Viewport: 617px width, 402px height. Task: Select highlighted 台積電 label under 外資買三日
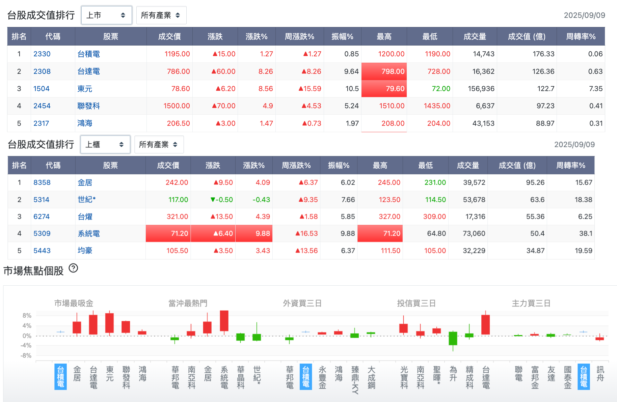pyautogui.click(x=306, y=377)
